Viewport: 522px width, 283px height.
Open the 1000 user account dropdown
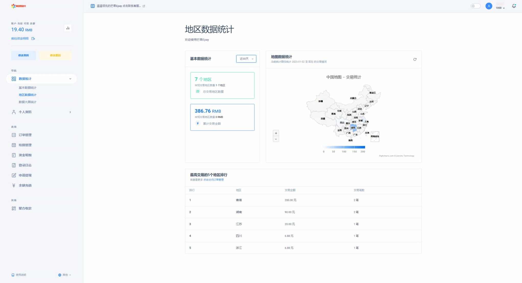(x=500, y=8)
